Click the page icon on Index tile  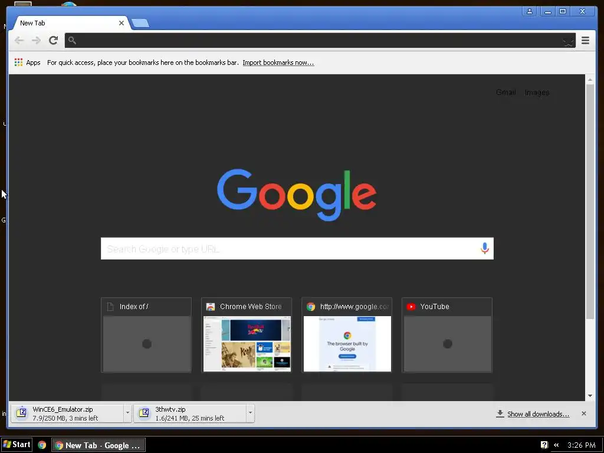point(110,307)
